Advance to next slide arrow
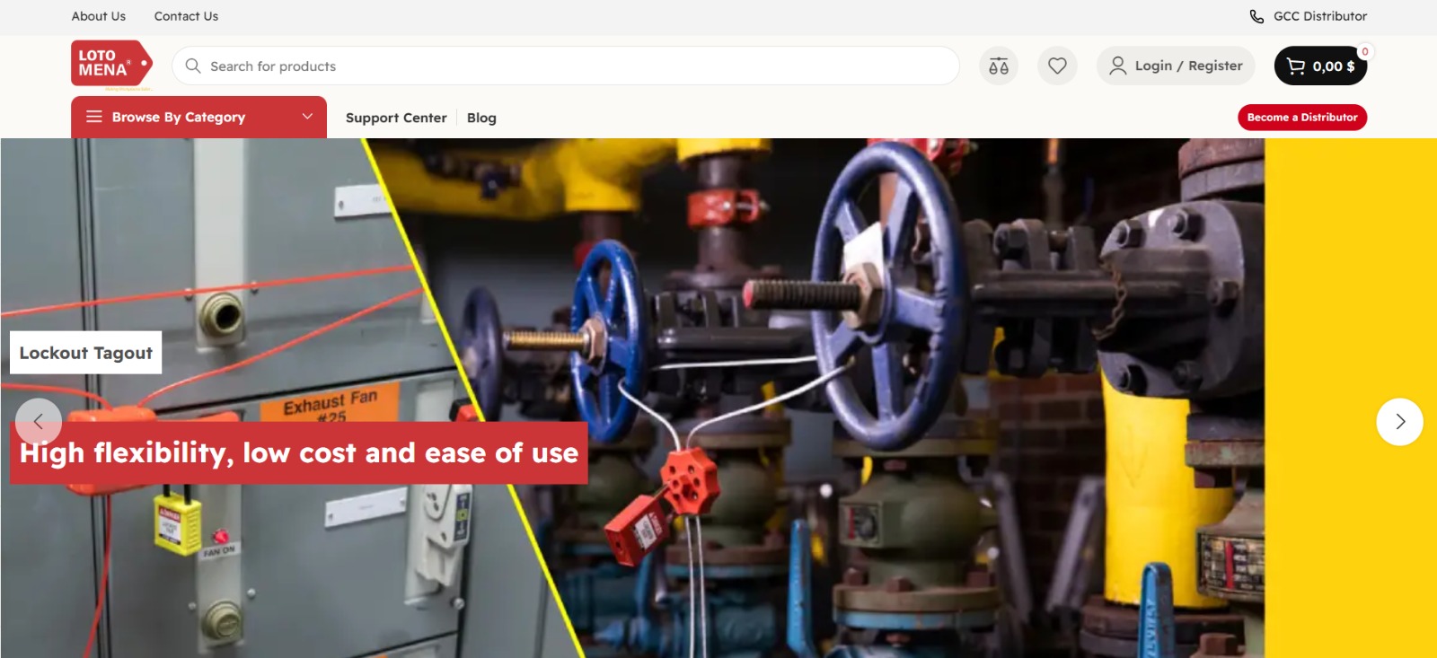This screenshot has height=658, width=1437. click(1399, 421)
